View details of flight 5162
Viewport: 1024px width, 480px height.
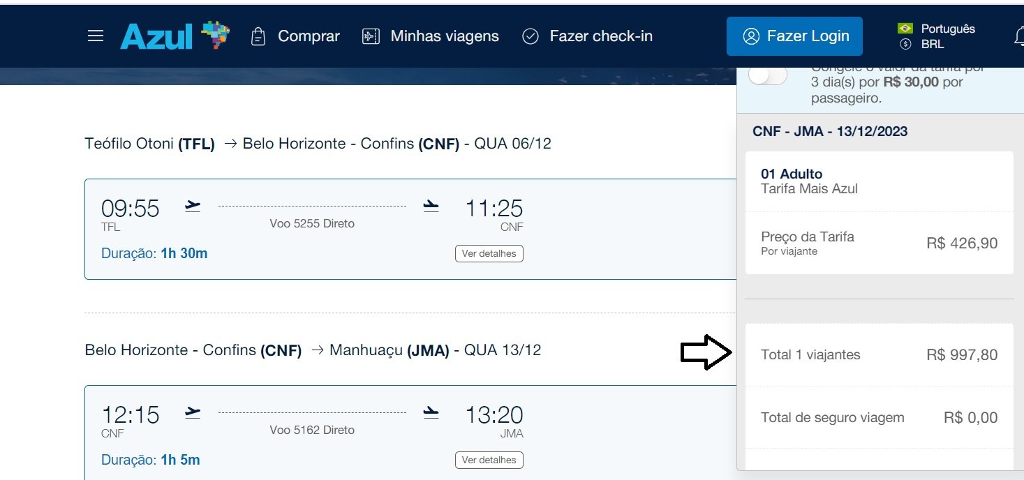point(489,460)
